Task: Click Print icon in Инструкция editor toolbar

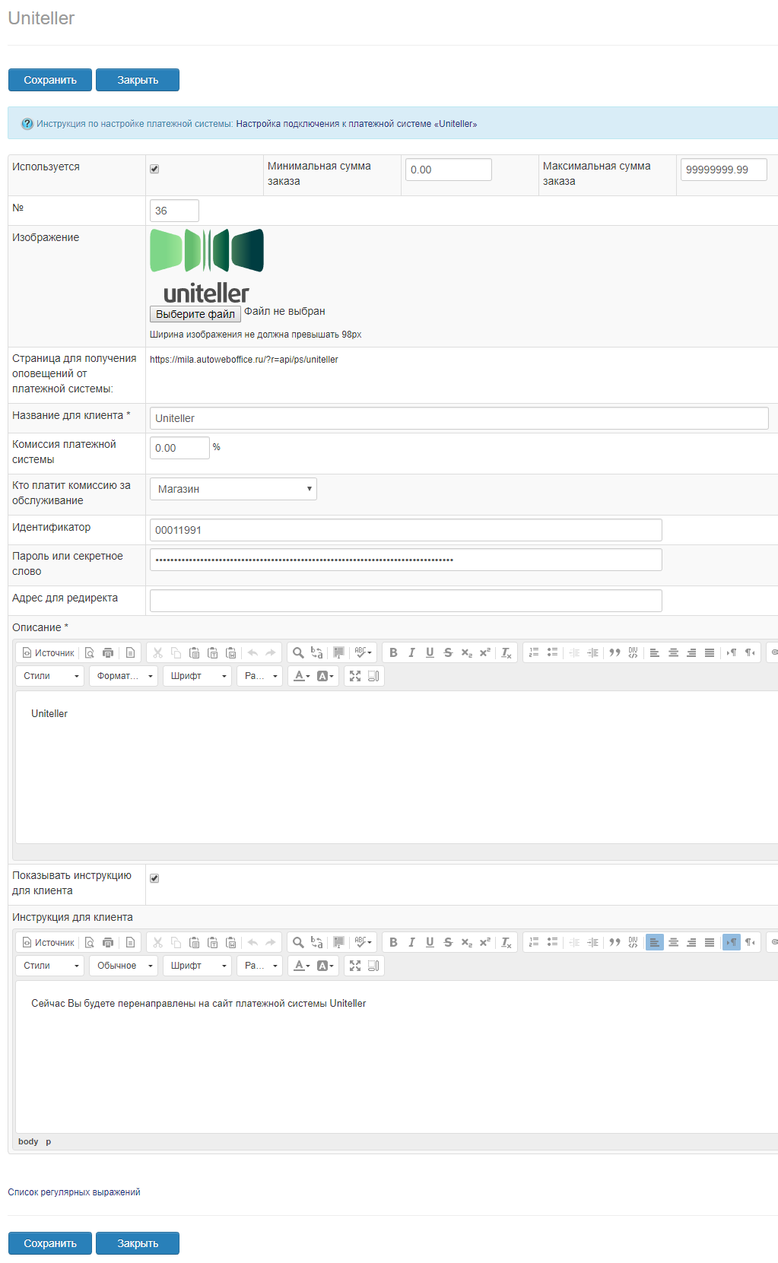Action: point(108,942)
